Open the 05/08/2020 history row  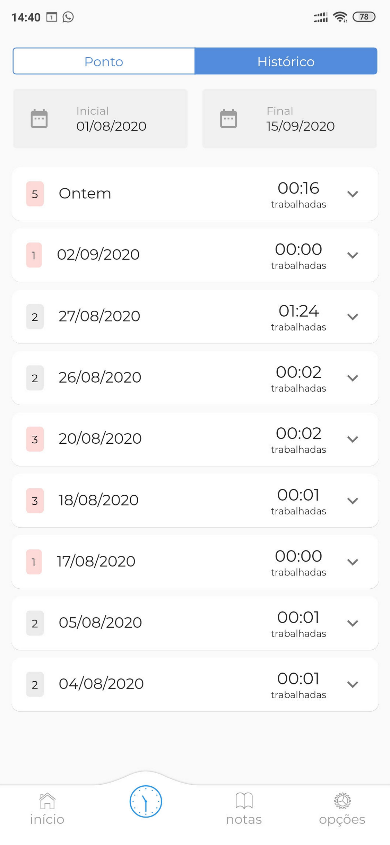point(195,623)
